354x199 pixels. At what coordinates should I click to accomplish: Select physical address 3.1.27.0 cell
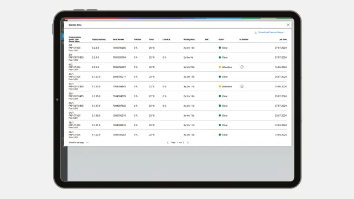point(96,77)
